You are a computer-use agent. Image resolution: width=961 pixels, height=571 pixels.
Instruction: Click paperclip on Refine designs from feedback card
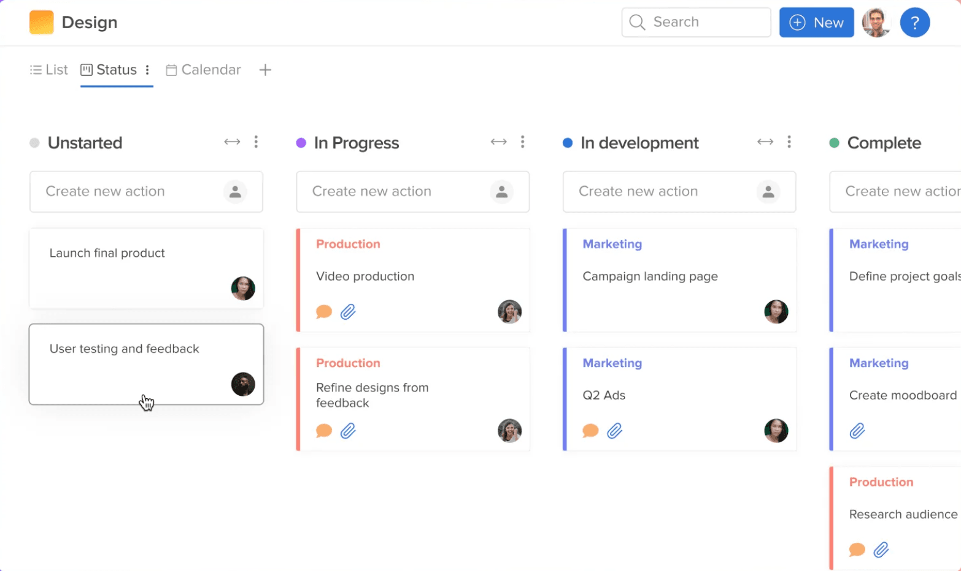tap(349, 431)
